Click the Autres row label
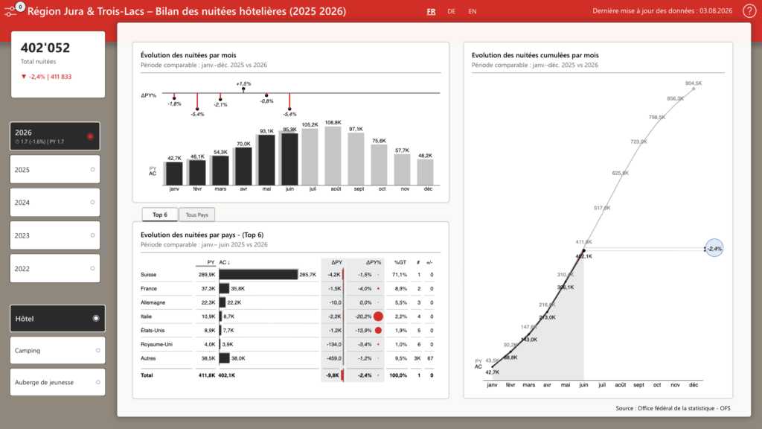This screenshot has height=429, width=762. pos(148,358)
